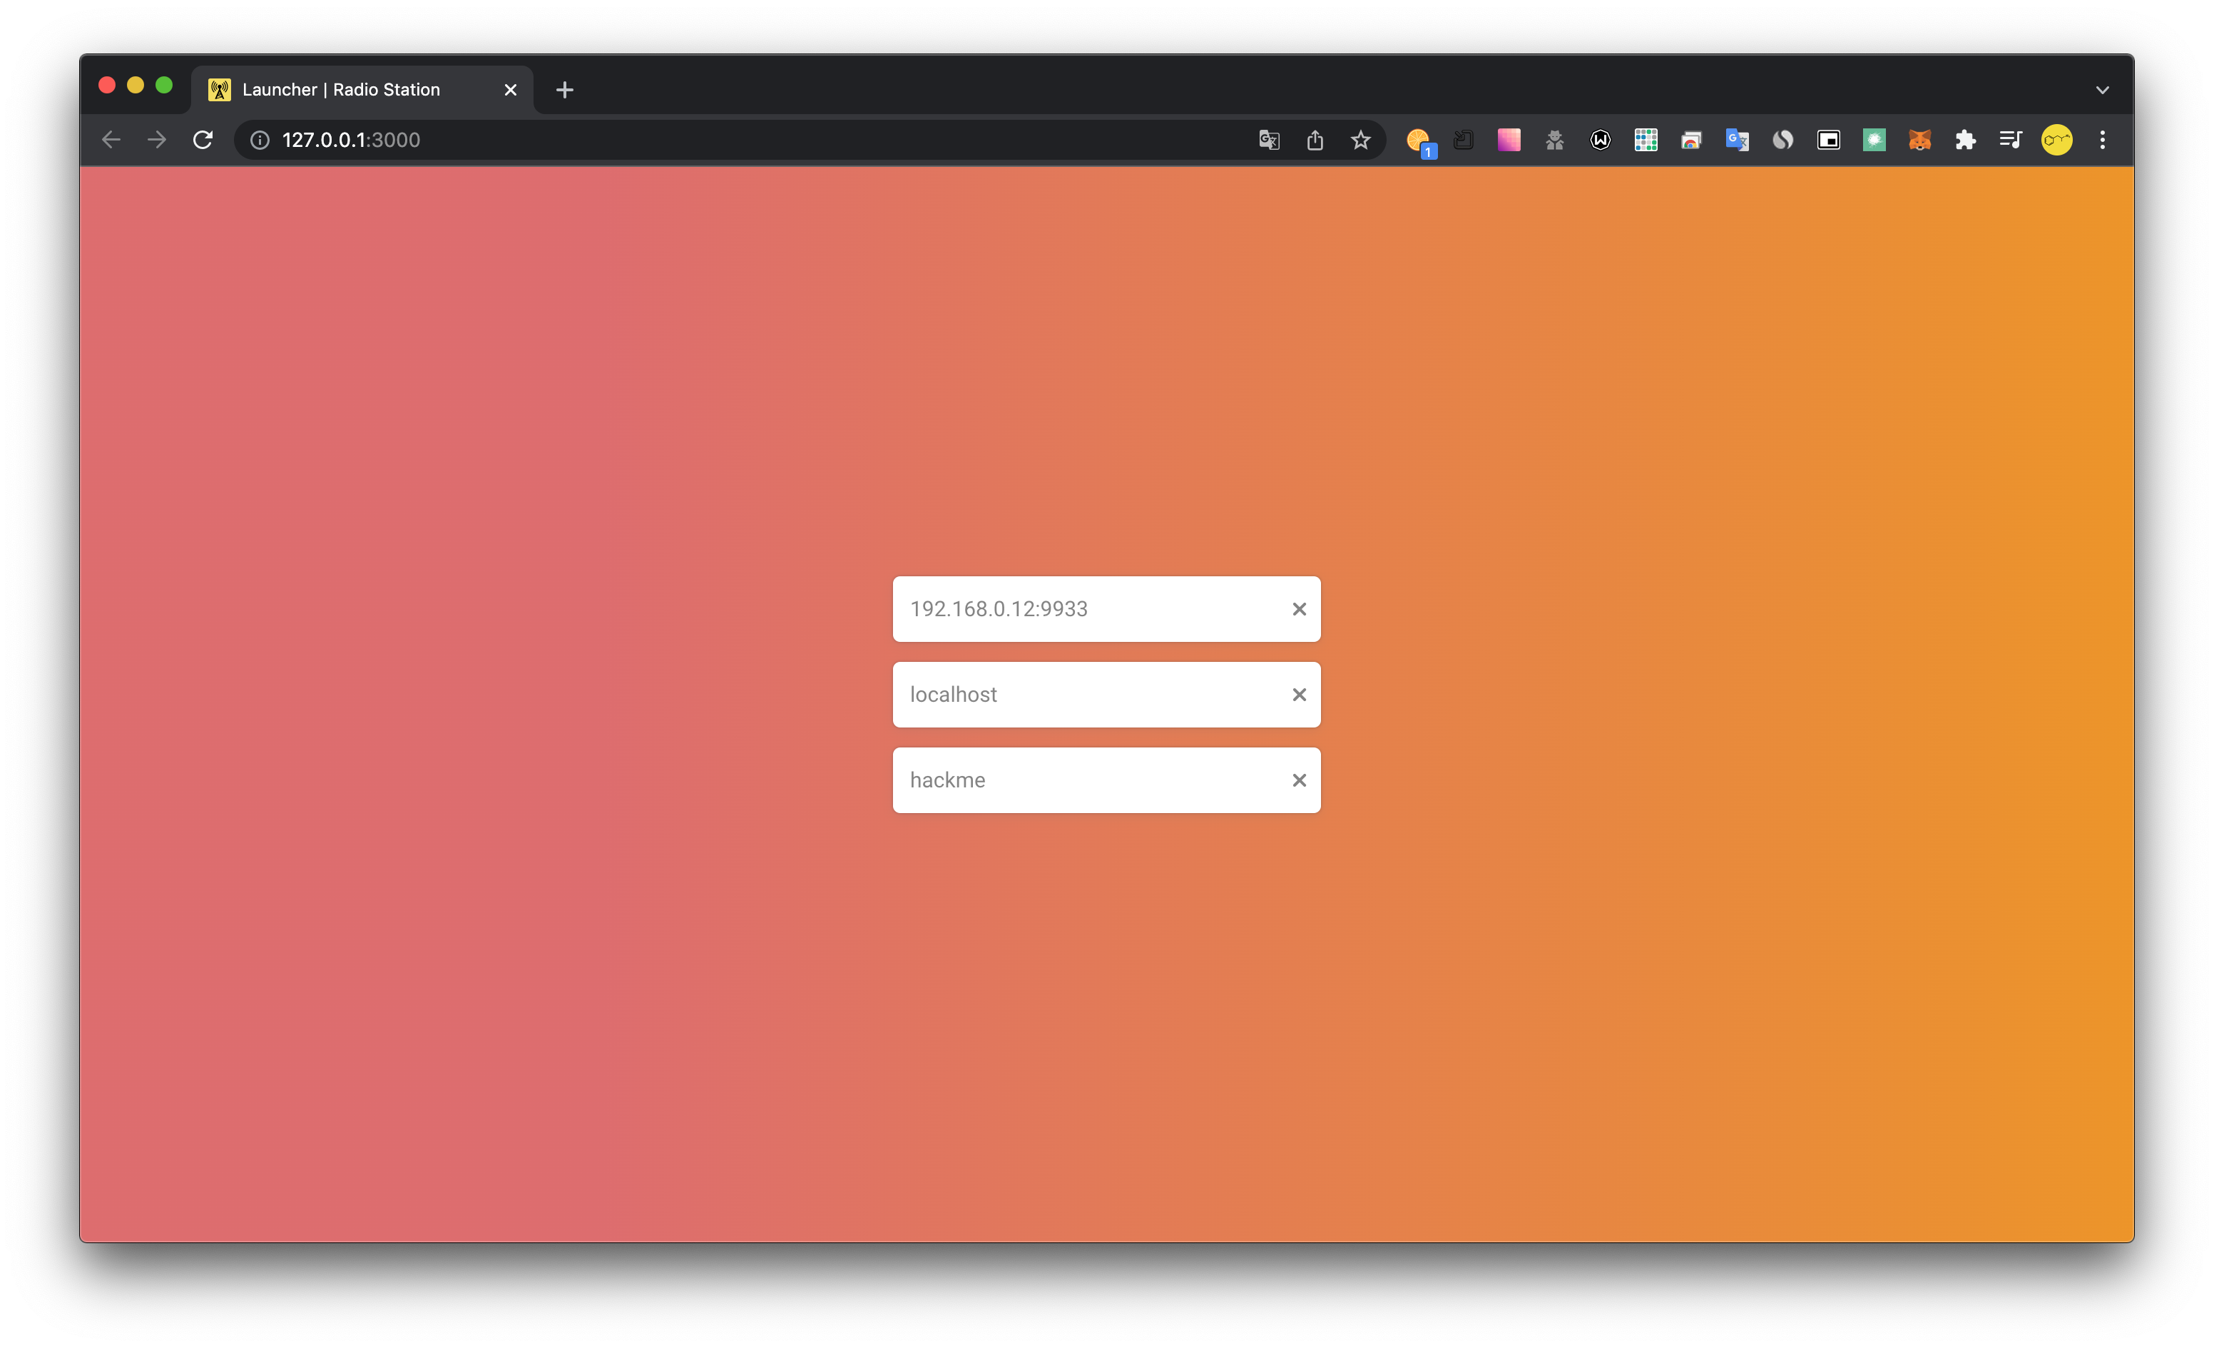2214x1348 pixels.
Task: Open the green splatter extension
Action: pyautogui.click(x=1874, y=141)
